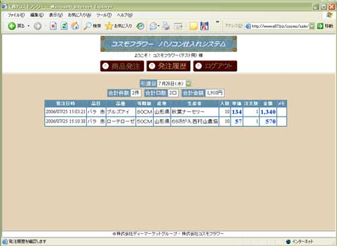This screenshot has height=246, width=337.
Task: Expand the 引渡日 date dropdown
Action: coord(189,84)
